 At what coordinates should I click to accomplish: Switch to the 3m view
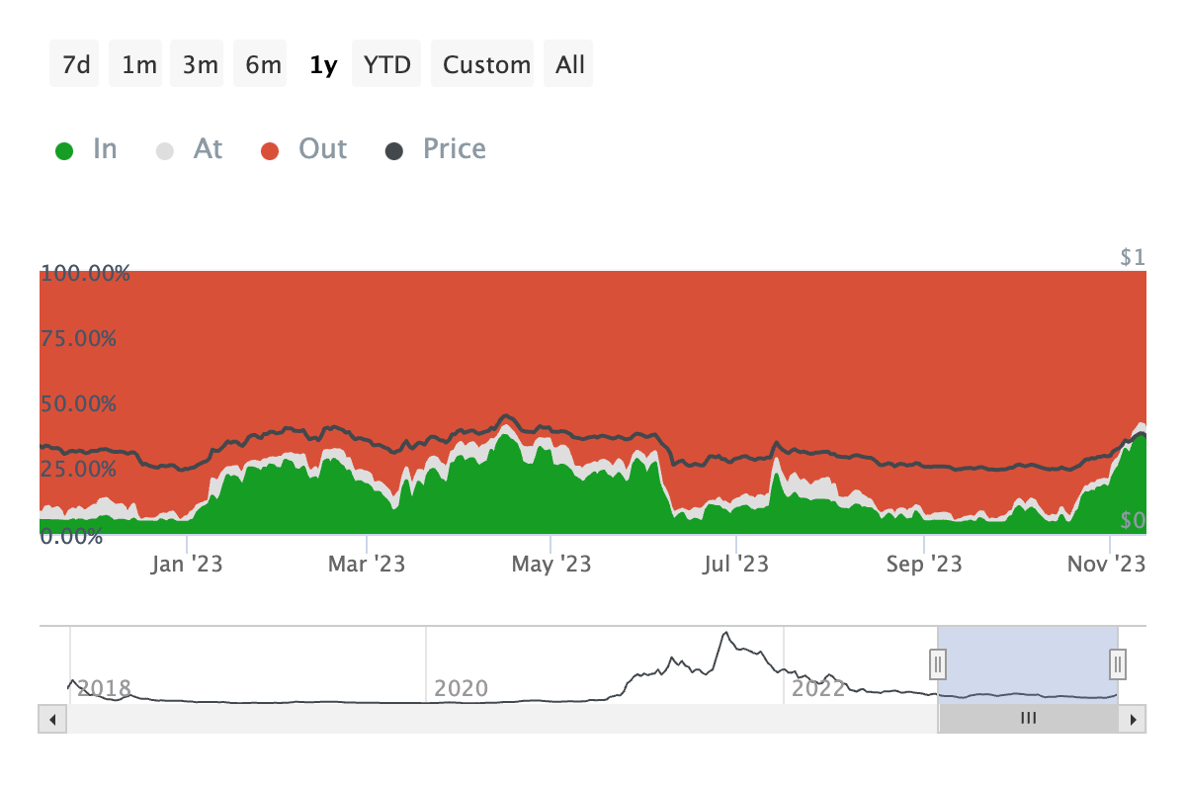tap(197, 63)
